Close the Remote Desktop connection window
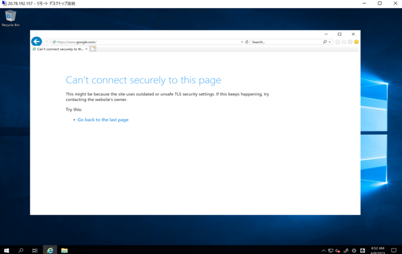The image size is (402, 254). (395, 3)
